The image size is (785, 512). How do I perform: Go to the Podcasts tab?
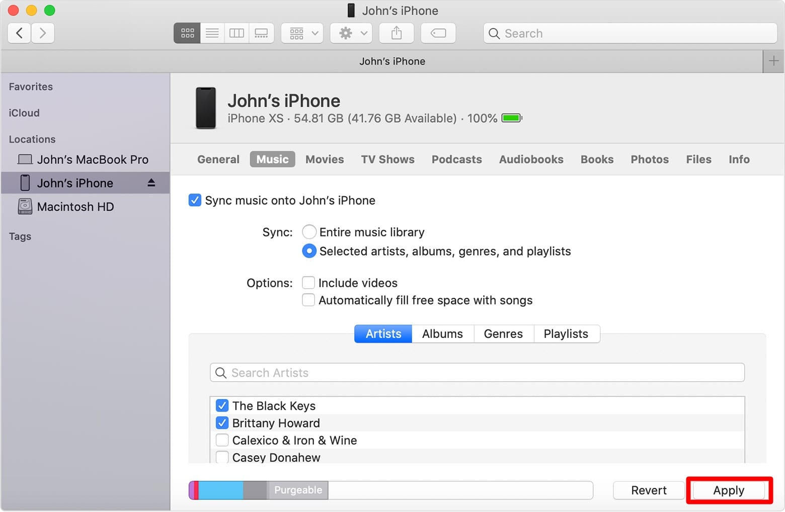click(456, 159)
